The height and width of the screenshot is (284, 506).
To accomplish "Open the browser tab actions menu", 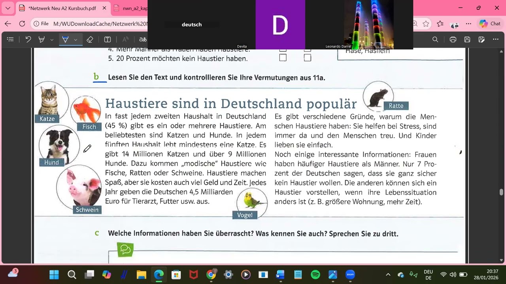I will click(x=8, y=8).
